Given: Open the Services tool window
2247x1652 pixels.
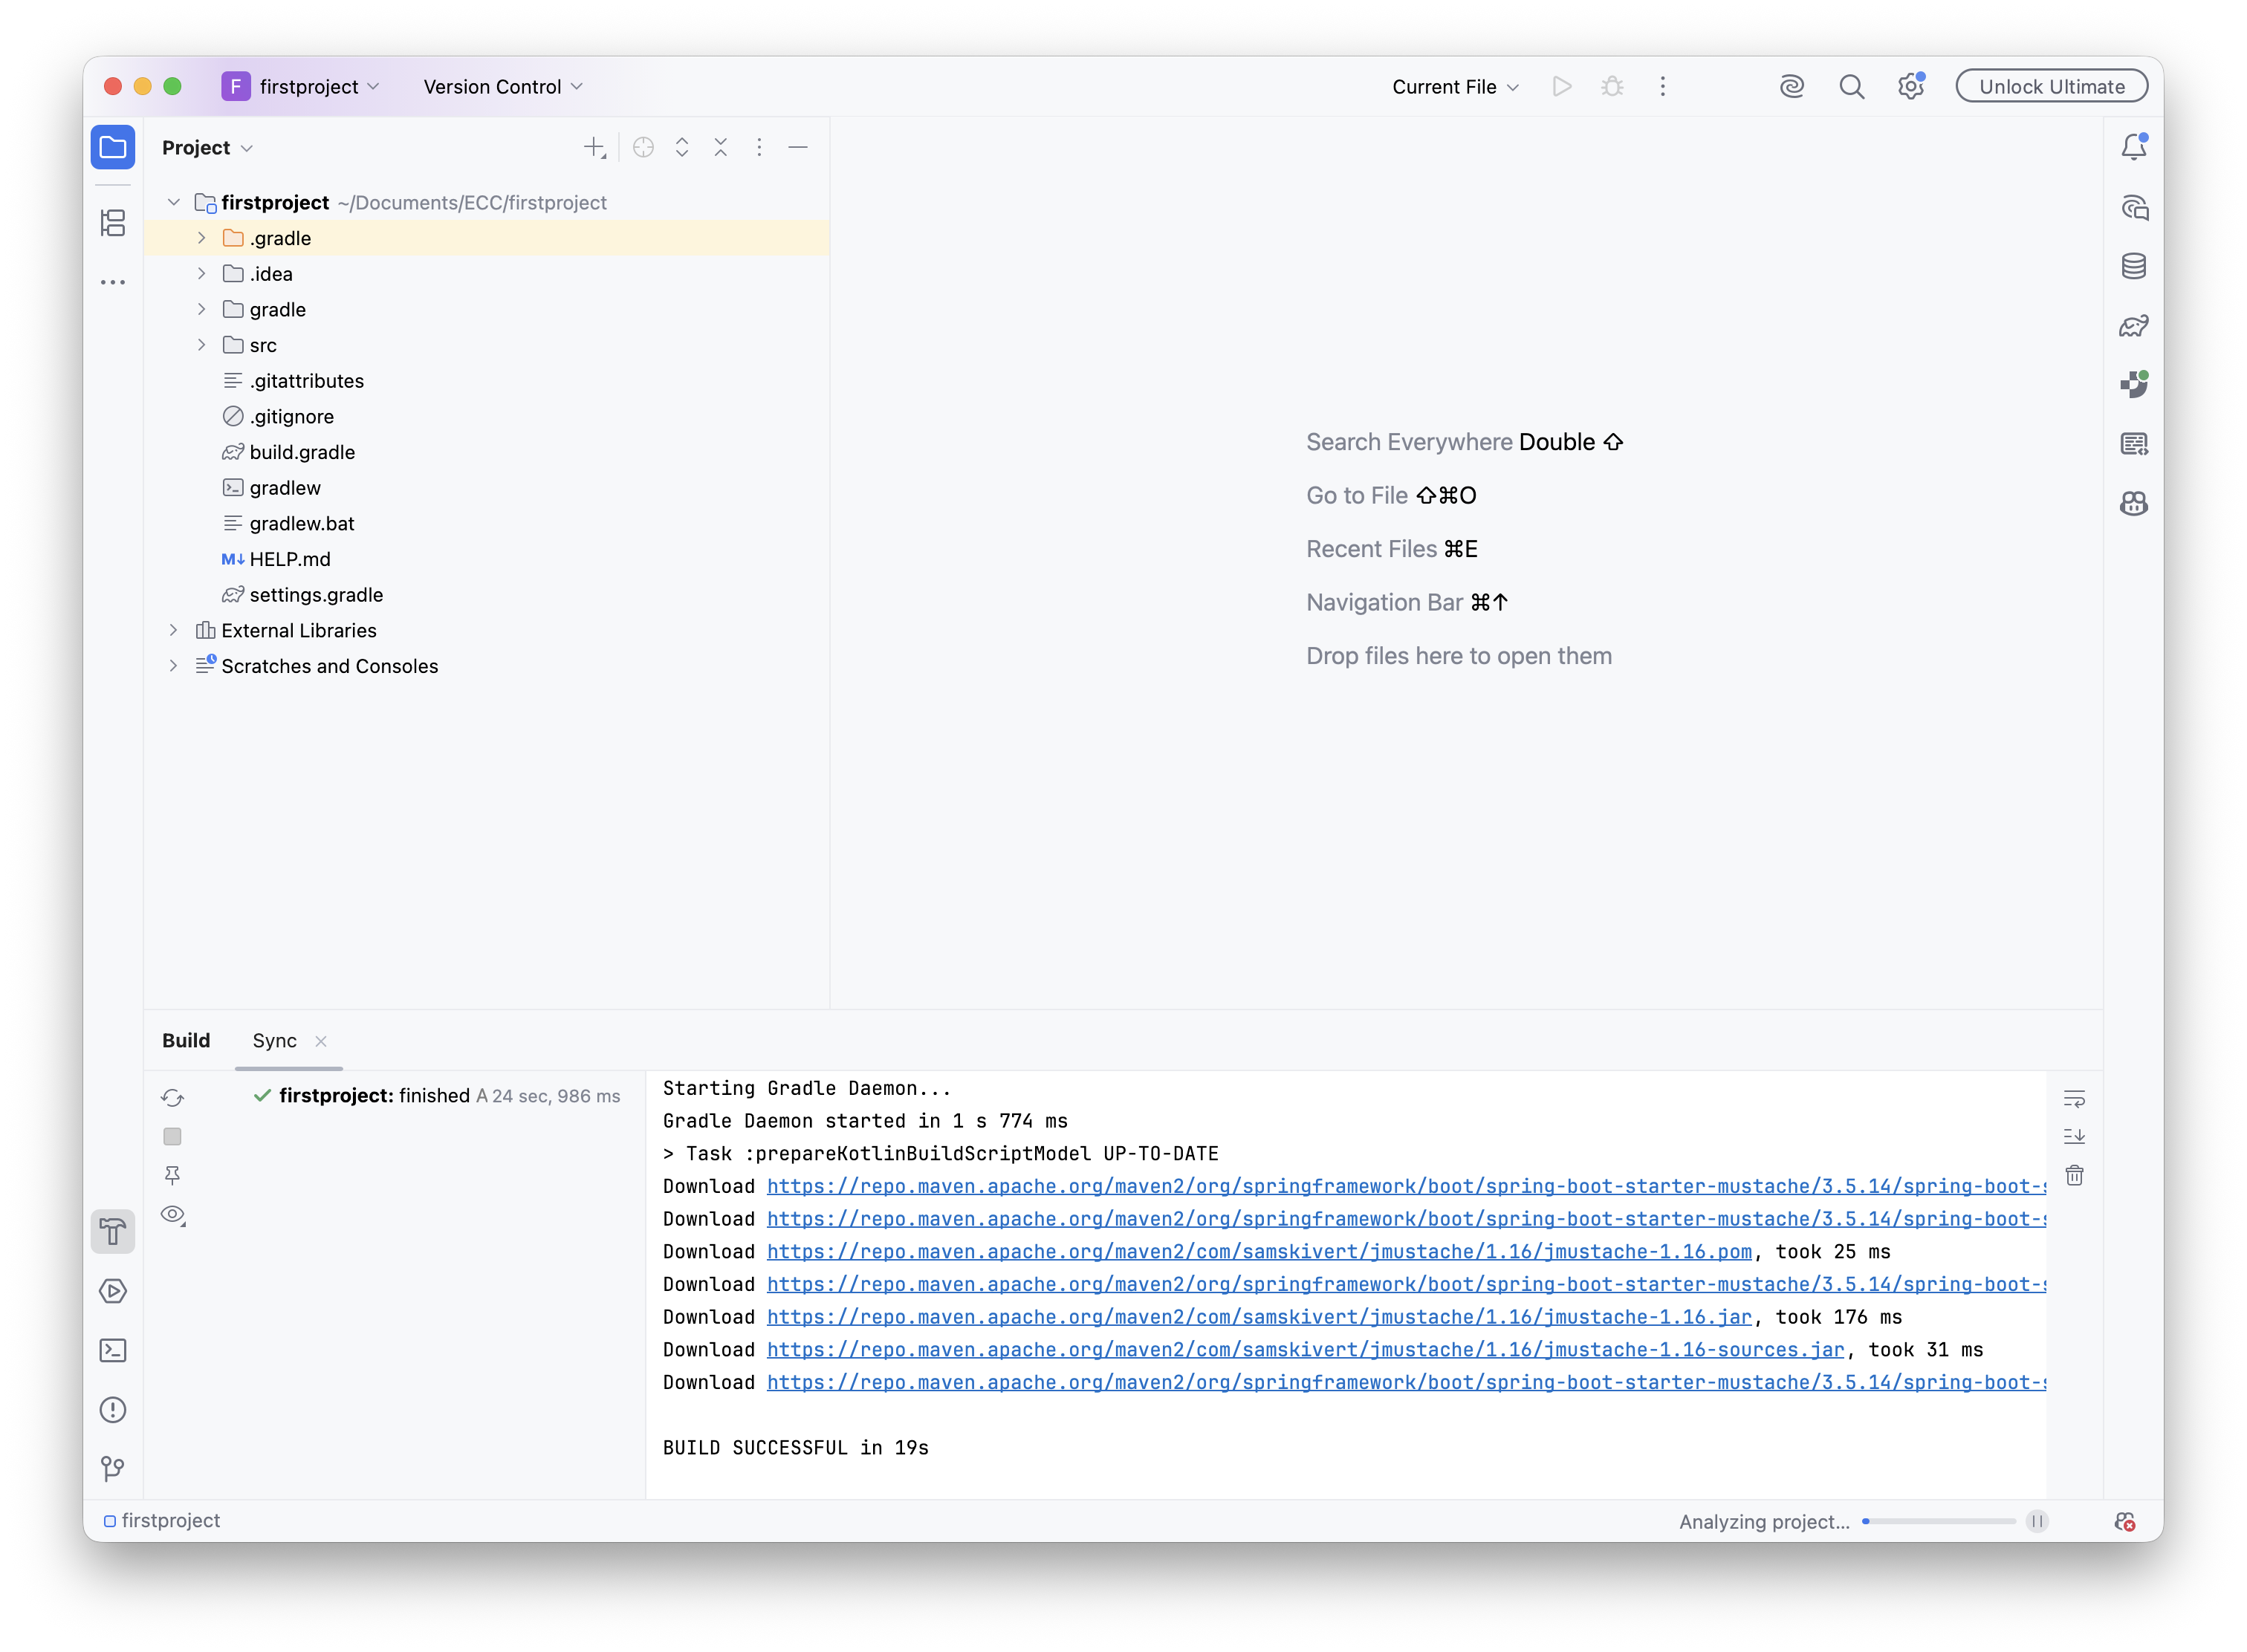Looking at the screenshot, I should tap(113, 1291).
